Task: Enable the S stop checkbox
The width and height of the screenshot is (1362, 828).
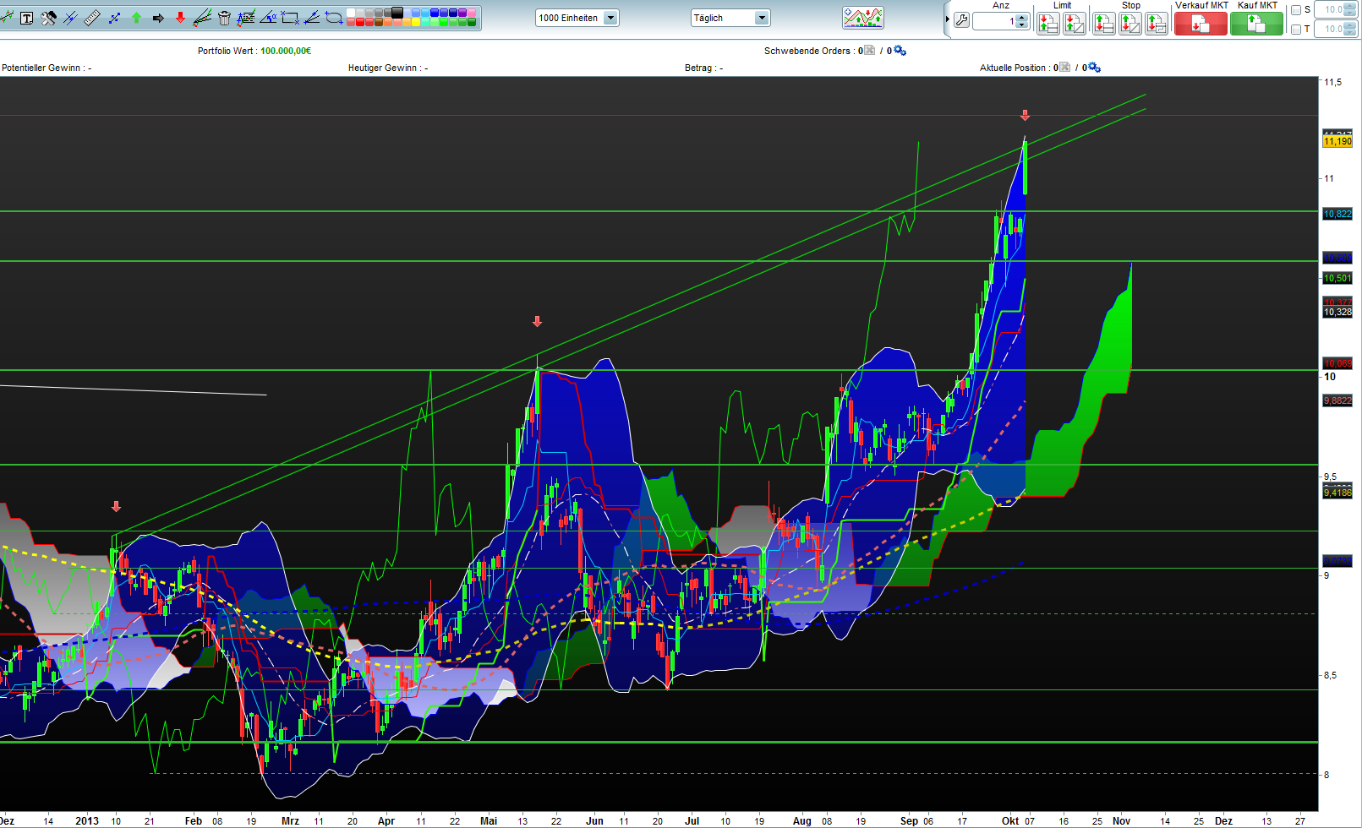Action: [1296, 10]
